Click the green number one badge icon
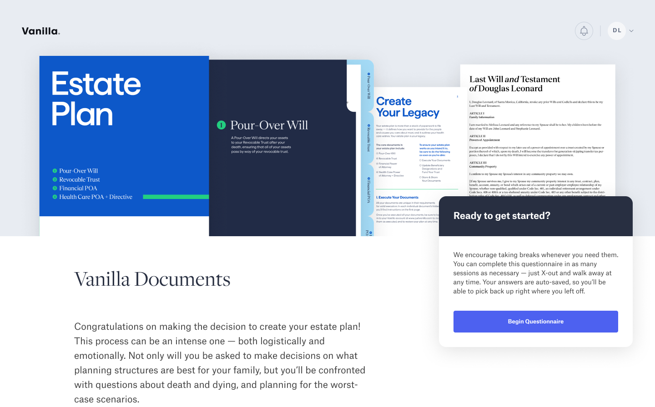The width and height of the screenshot is (655, 407). (222, 125)
